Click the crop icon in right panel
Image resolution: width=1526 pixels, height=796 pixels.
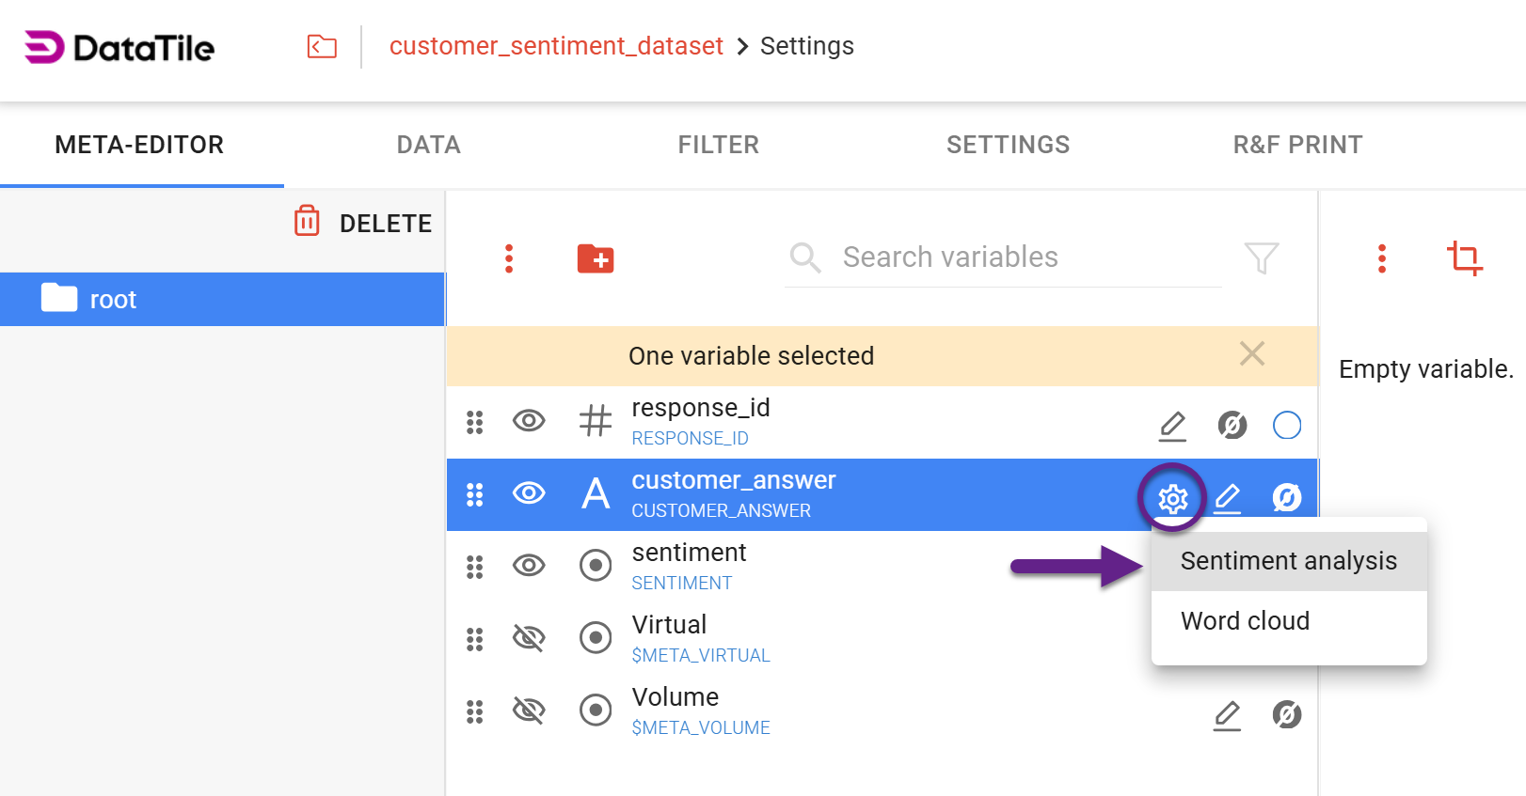click(x=1464, y=258)
